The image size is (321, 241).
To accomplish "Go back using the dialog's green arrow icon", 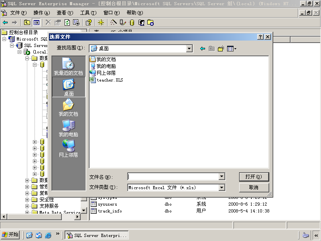I will click(x=203, y=49).
